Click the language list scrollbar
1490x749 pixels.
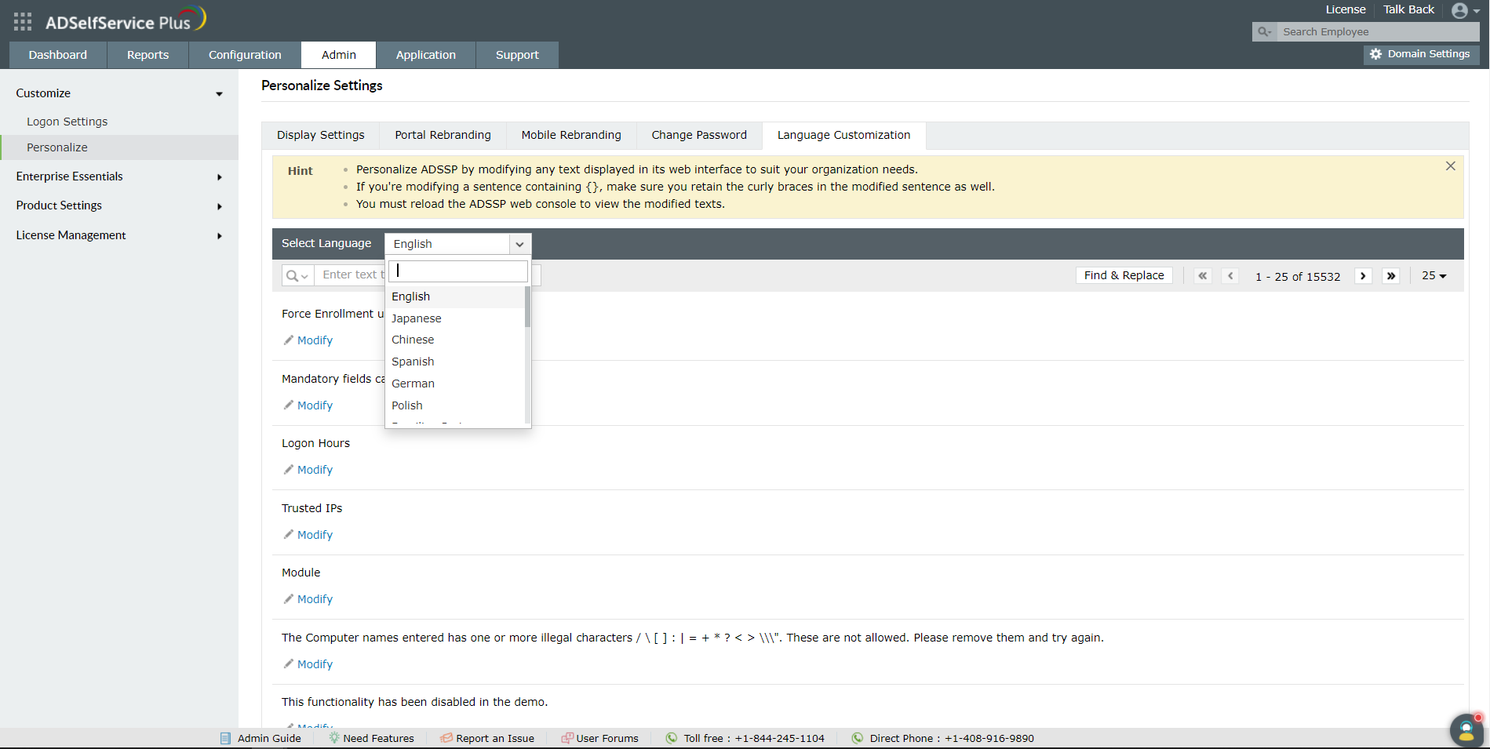coord(527,307)
